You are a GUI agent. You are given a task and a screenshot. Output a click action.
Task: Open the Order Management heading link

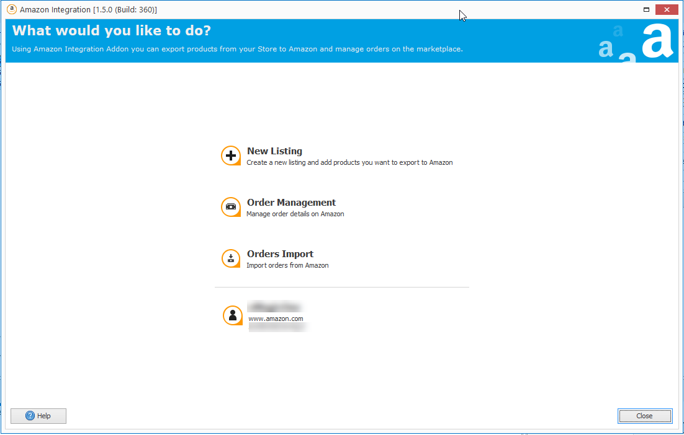[x=291, y=203]
